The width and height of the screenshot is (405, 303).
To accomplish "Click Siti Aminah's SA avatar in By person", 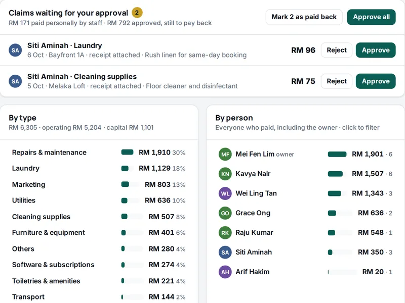I will pyautogui.click(x=225, y=252).
